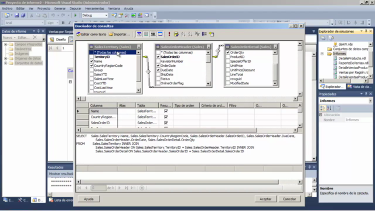375x211 pixels.
Task: Click the Cancelar button
Action: pos(289,199)
